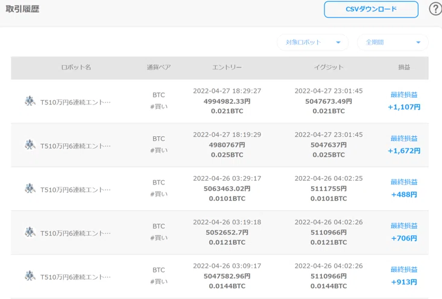Click robot avatar icon in +488円 row

30,189
